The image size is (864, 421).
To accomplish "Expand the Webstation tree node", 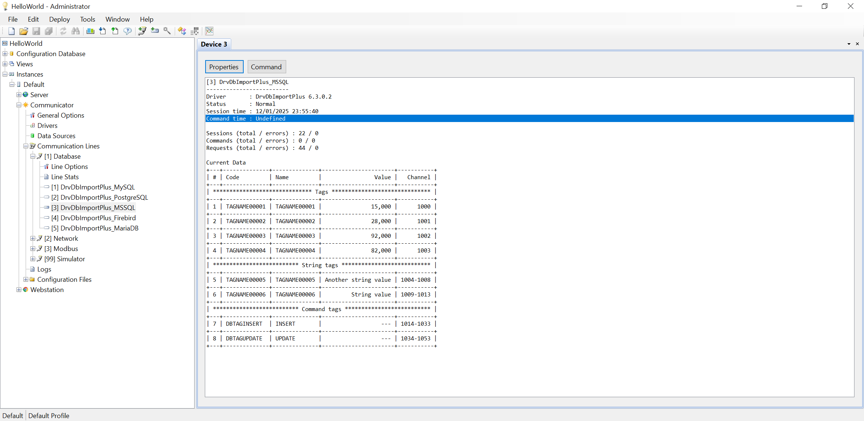I will (x=19, y=290).
